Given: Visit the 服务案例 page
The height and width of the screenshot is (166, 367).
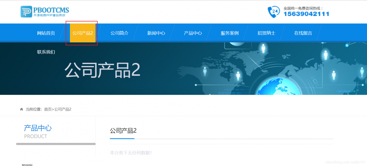Looking at the screenshot, I should [229, 33].
